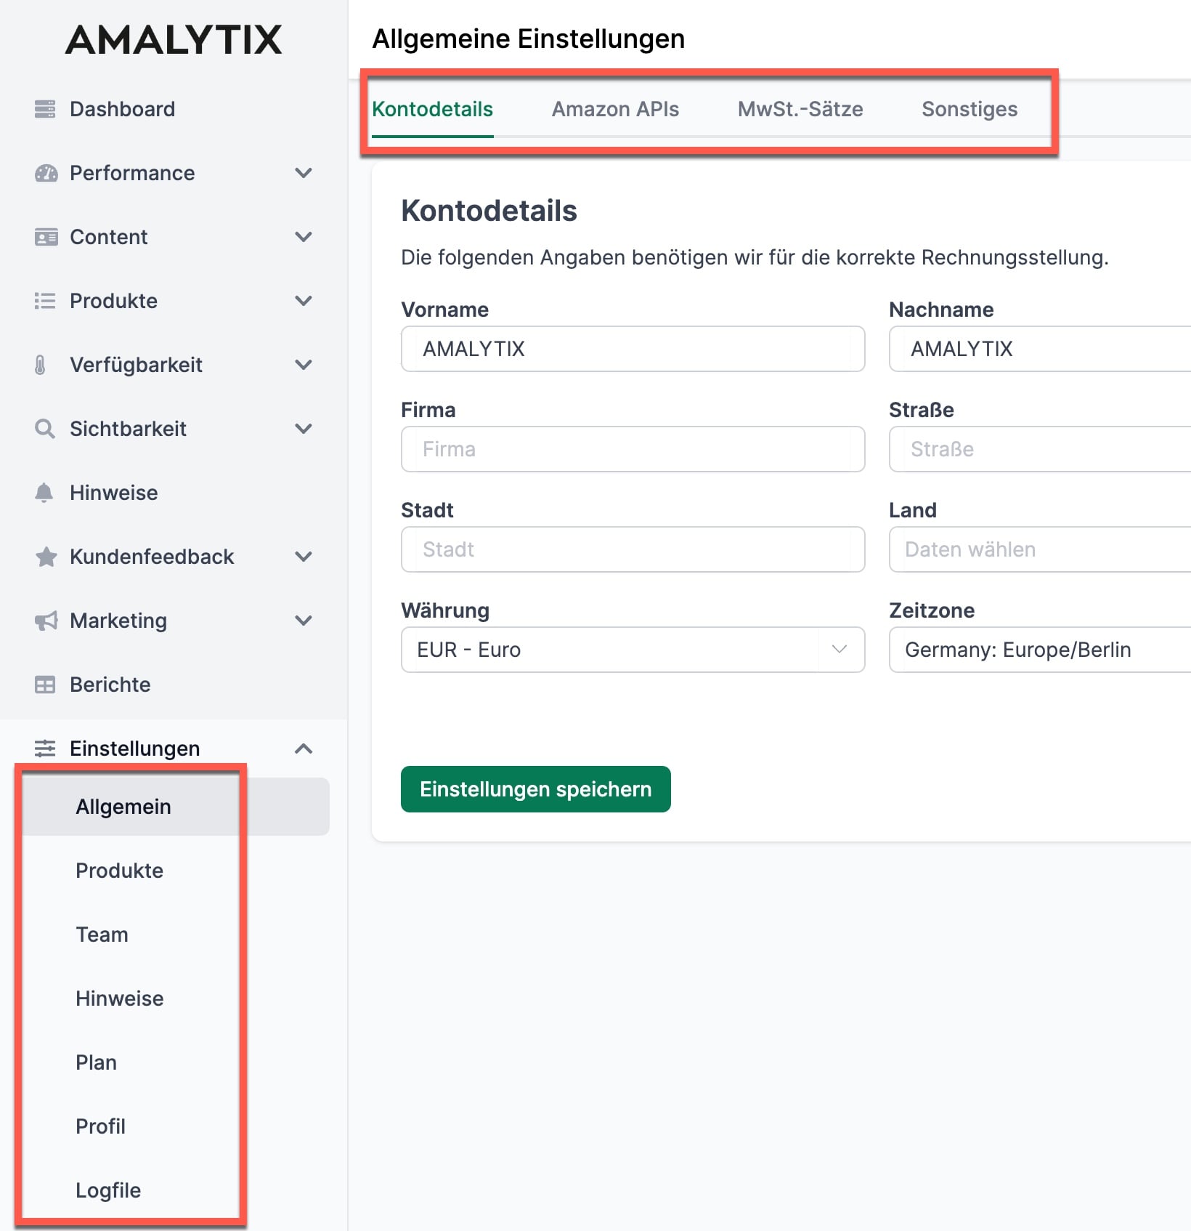
Task: Expand the Produkte menu chevron
Action: coord(304,301)
